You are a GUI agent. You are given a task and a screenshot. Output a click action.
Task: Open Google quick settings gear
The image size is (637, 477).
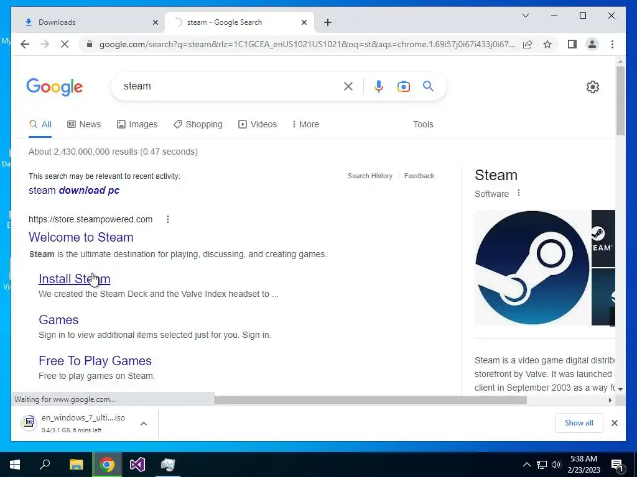pyautogui.click(x=592, y=87)
